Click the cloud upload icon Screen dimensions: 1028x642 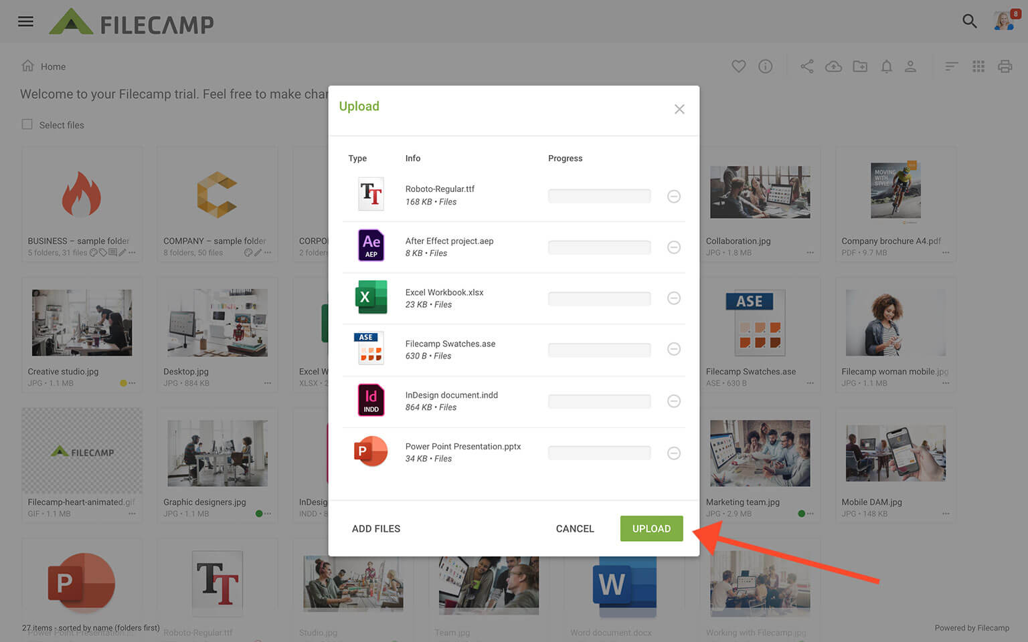pyautogui.click(x=833, y=66)
